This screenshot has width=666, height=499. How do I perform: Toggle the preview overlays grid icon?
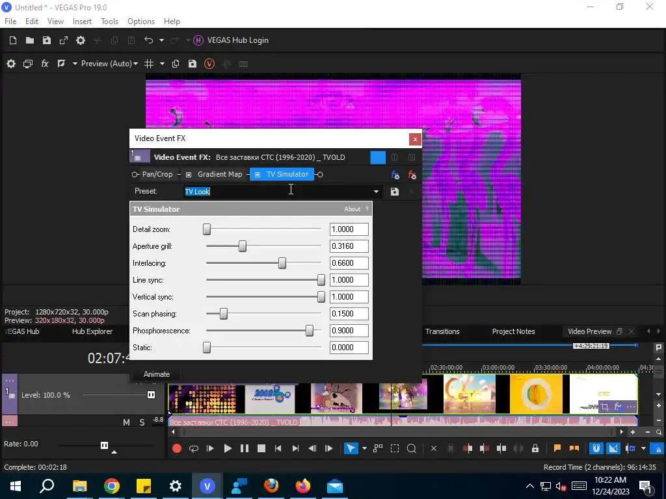click(x=149, y=64)
